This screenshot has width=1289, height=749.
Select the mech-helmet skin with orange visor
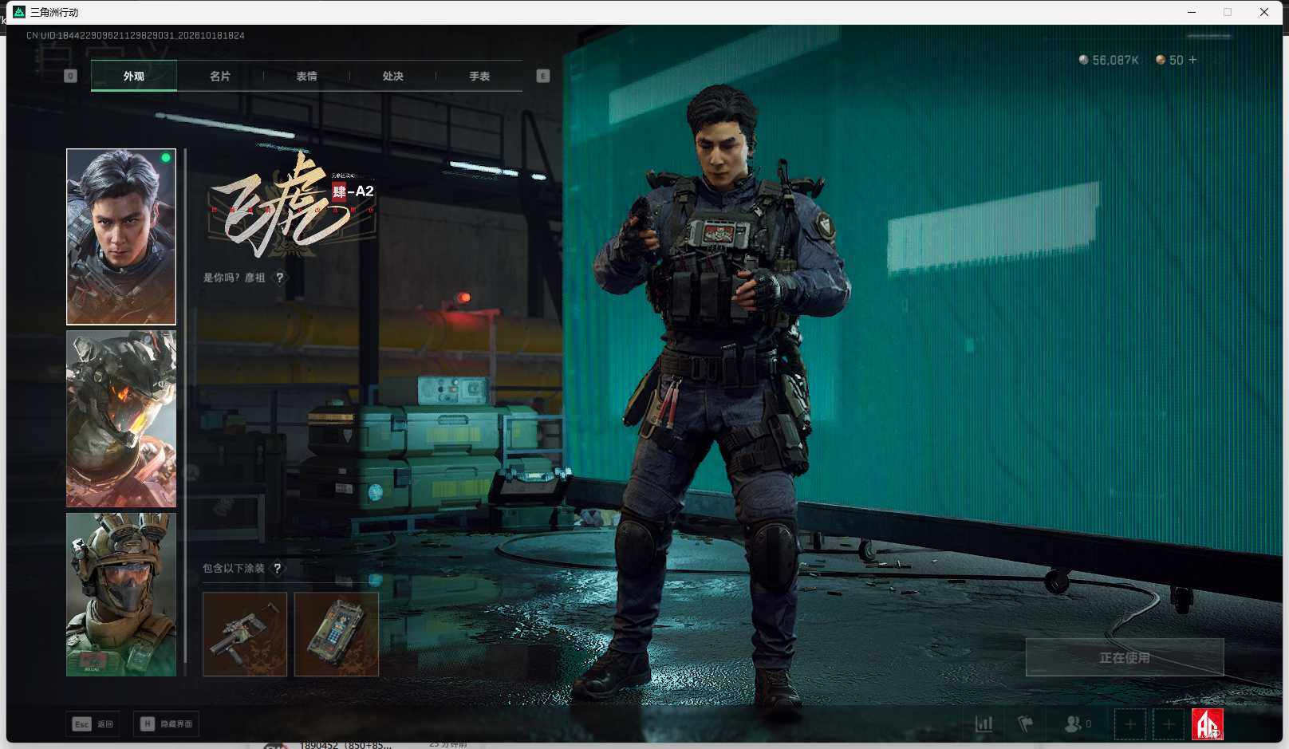tap(121, 419)
